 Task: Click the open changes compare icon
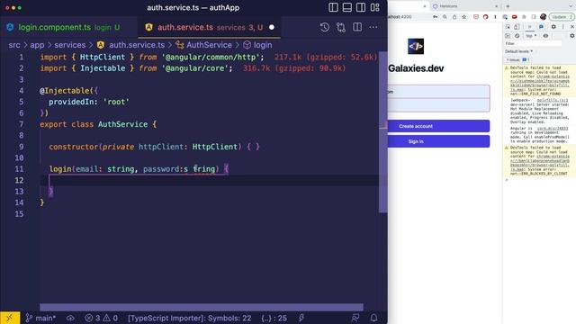click(341, 27)
